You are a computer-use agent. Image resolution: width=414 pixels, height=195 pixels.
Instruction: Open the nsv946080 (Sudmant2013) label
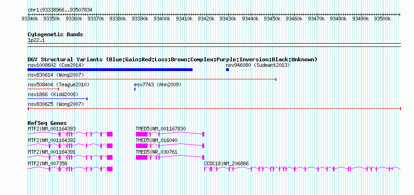click(258, 65)
